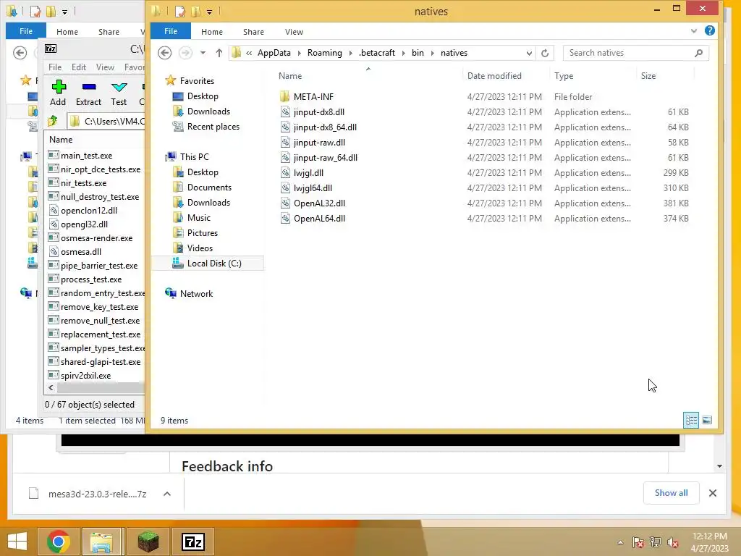Click the Windows Start button
The height and width of the screenshot is (556, 741).
point(17,542)
